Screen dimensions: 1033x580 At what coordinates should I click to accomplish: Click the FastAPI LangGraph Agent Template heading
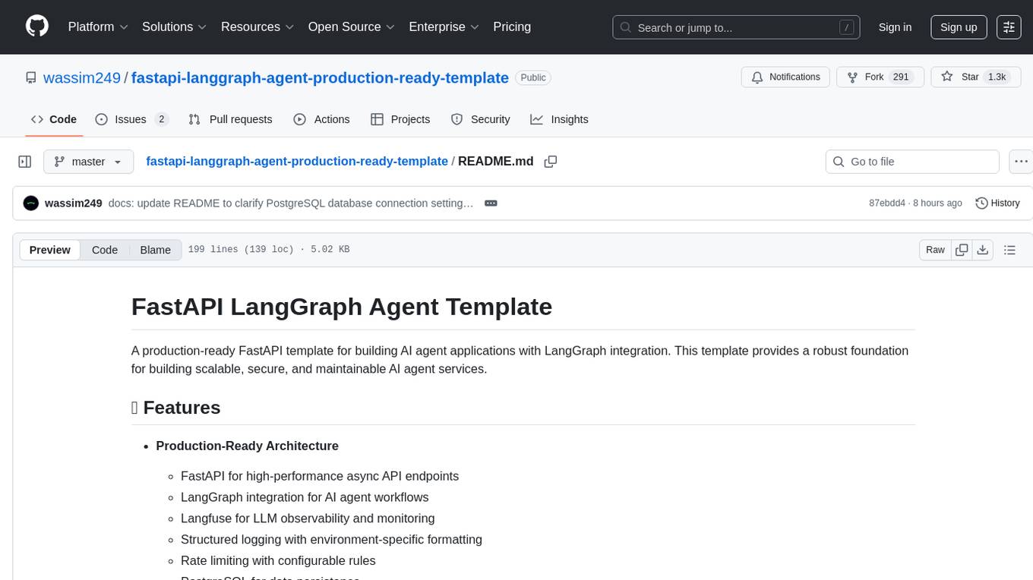[x=342, y=306]
